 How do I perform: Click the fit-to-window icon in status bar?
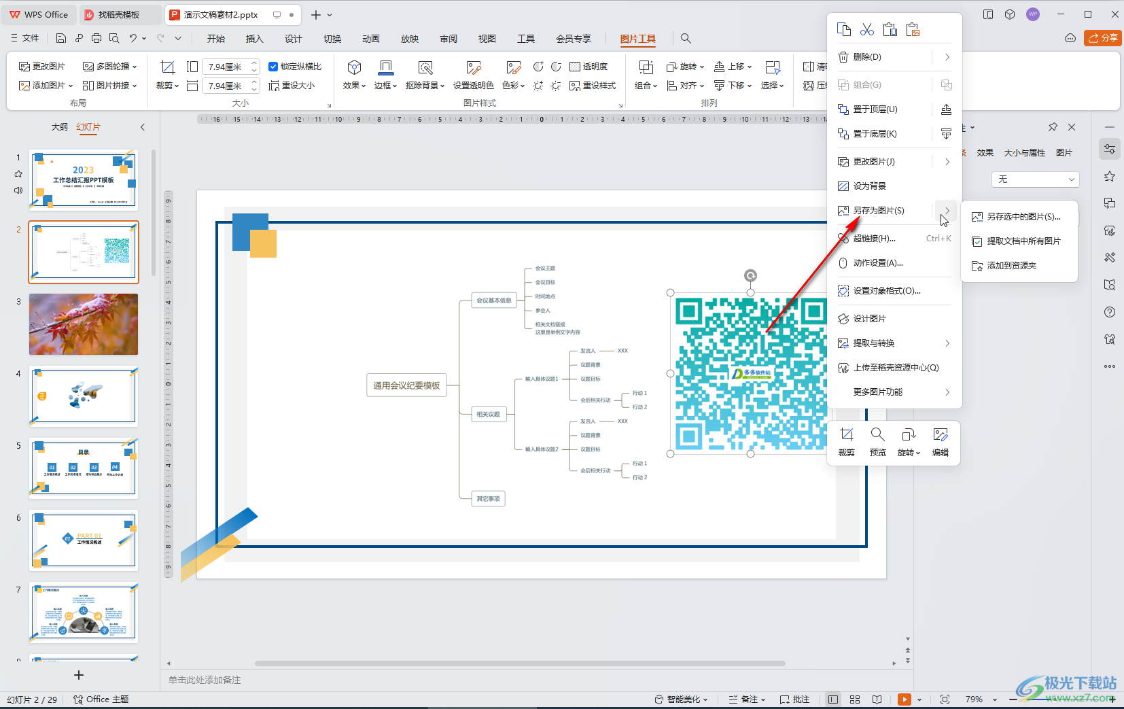coord(945,699)
